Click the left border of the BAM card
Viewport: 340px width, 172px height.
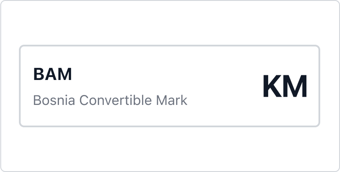pos(20,86)
